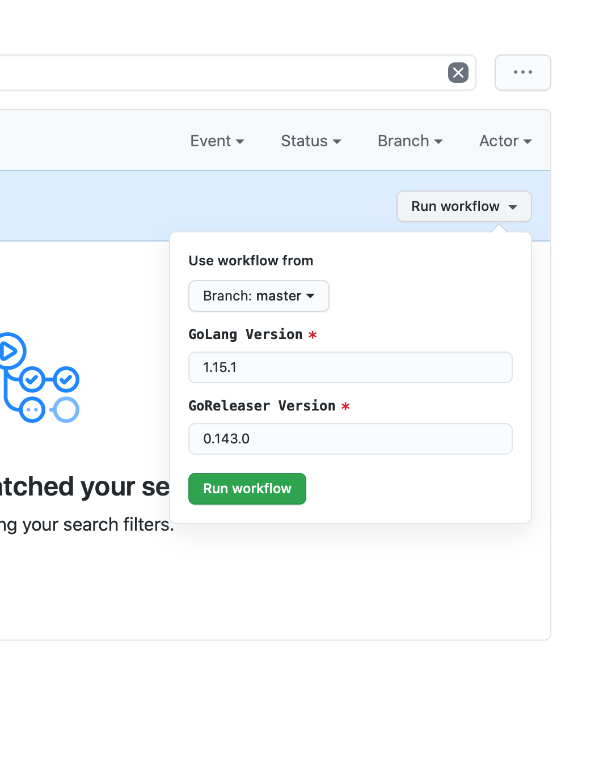Click the GitHub Actions workflow illustration

coord(39,378)
